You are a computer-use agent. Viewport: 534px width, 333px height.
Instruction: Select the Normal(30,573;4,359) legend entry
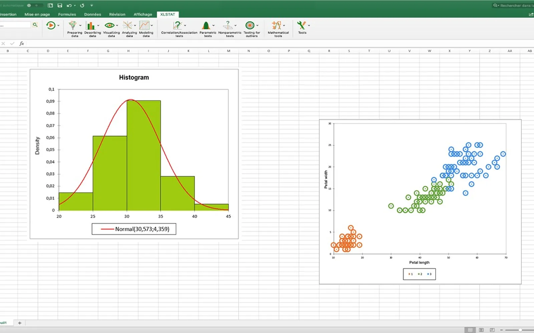tap(134, 229)
